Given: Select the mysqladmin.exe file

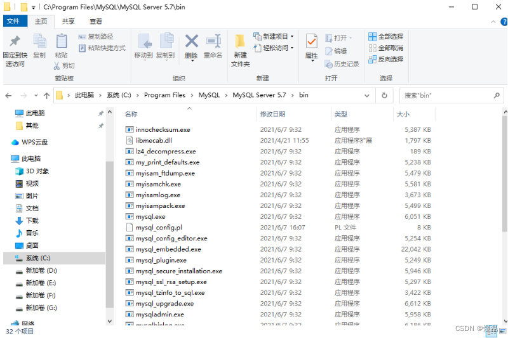Looking at the screenshot, I should (x=160, y=315).
